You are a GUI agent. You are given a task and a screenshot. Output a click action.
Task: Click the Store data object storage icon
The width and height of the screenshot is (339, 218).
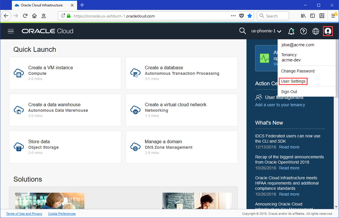(19, 147)
